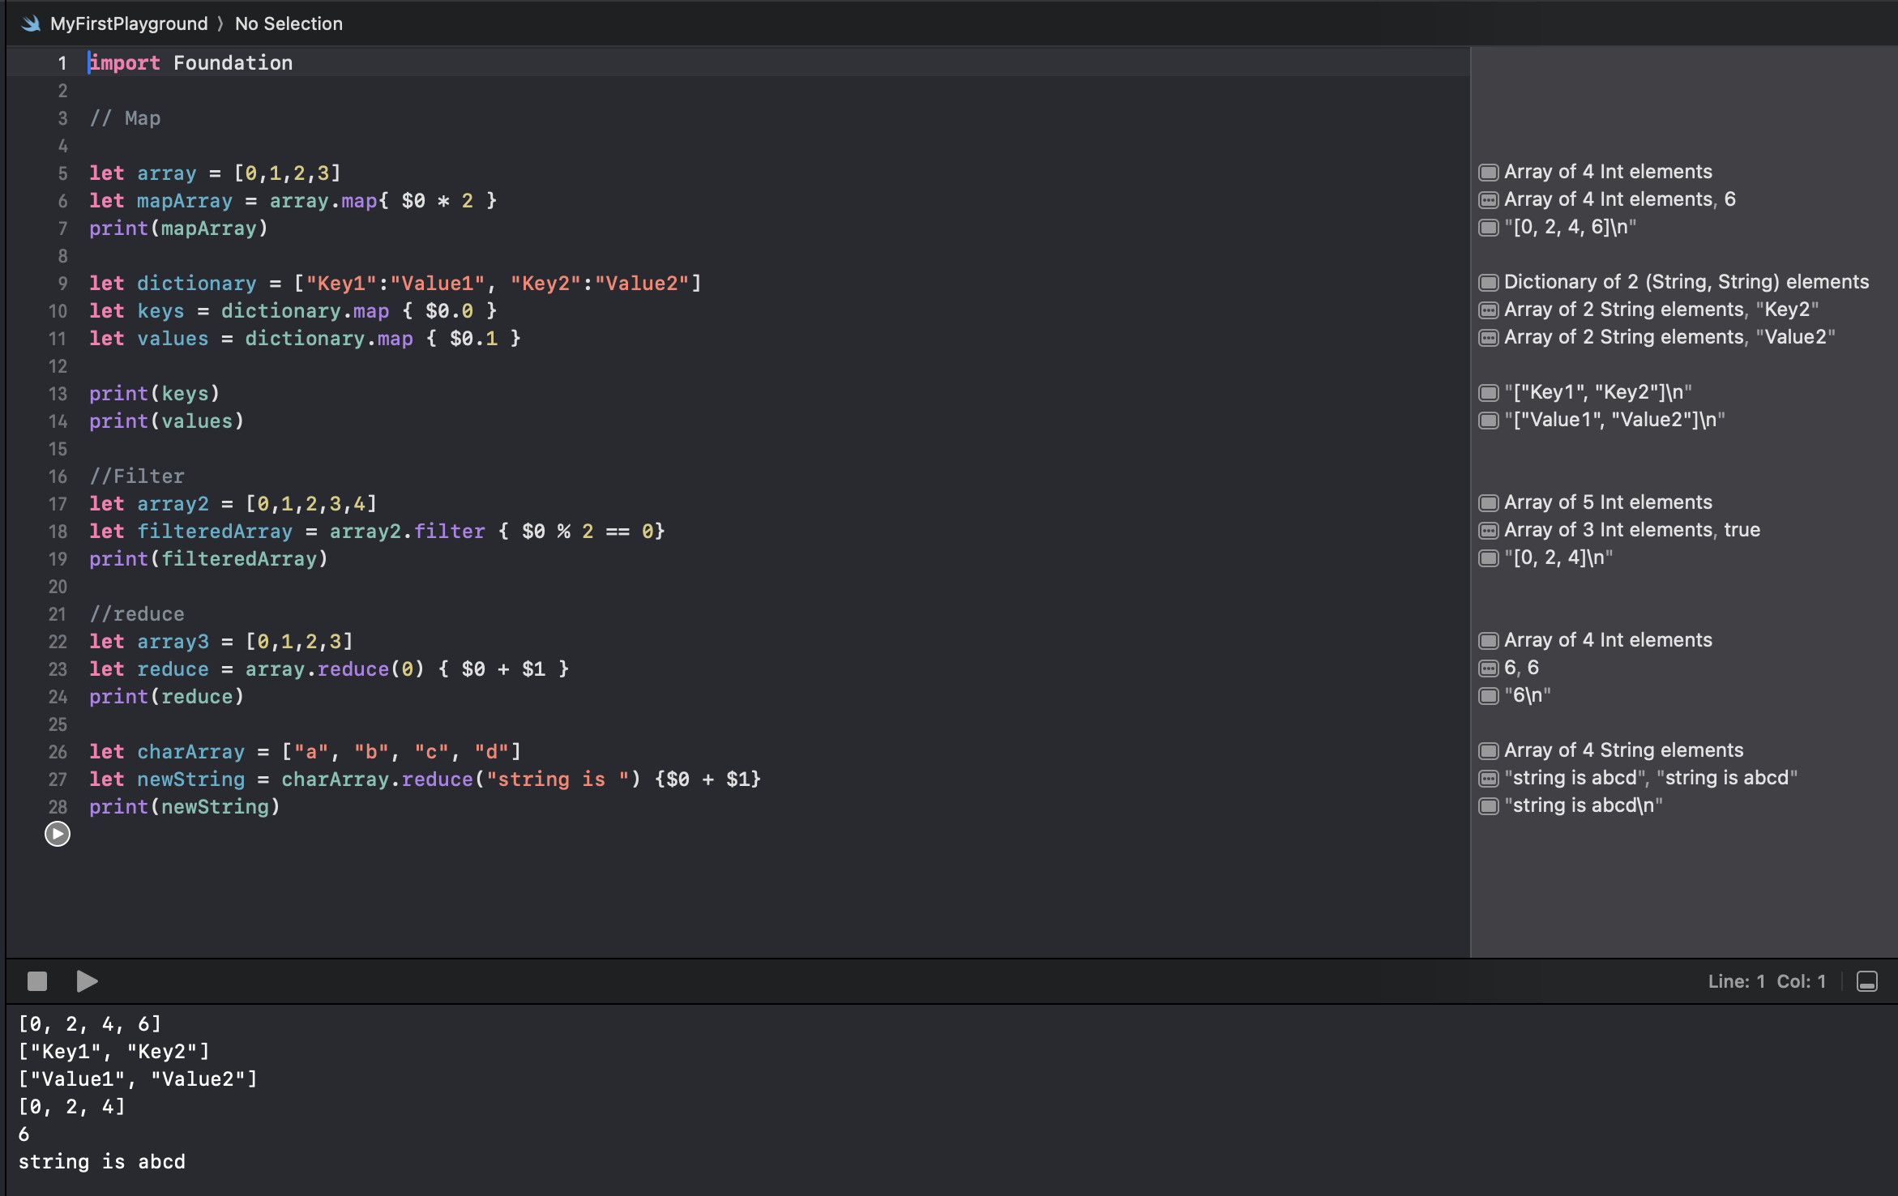Toggle the debug console area button
This screenshot has width=1898, height=1196.
(x=1867, y=981)
